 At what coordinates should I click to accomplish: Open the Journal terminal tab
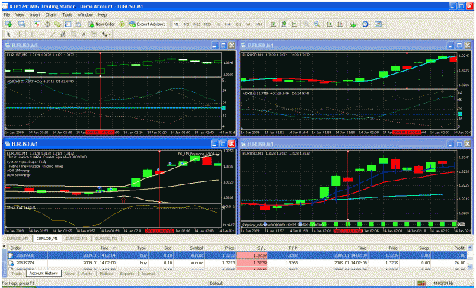148,274
